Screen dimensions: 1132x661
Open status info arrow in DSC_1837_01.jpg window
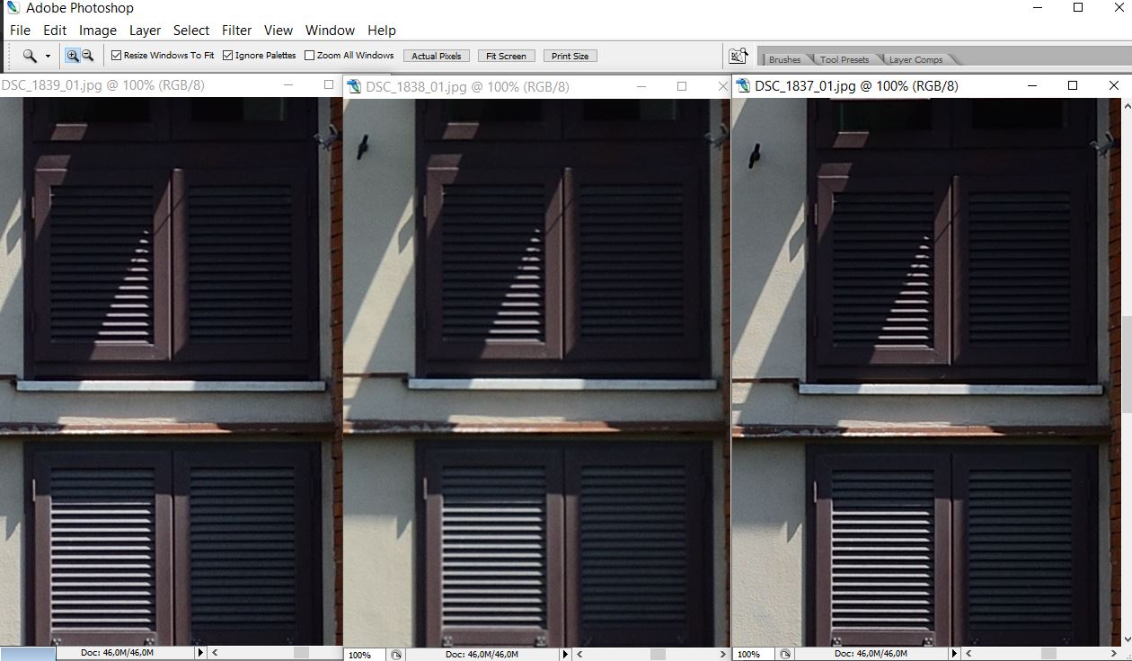954,654
